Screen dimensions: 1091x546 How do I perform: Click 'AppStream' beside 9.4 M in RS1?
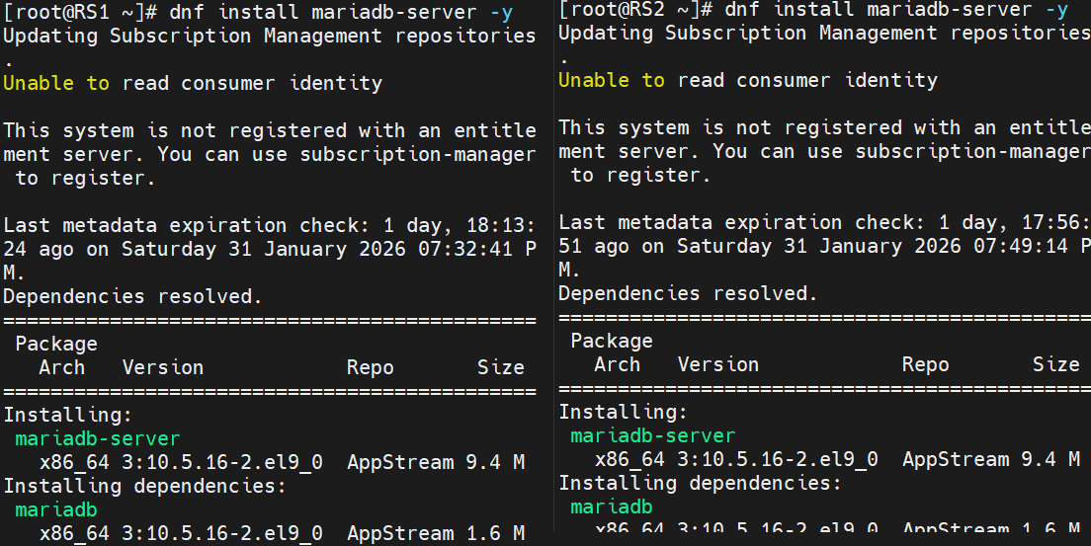(400, 461)
